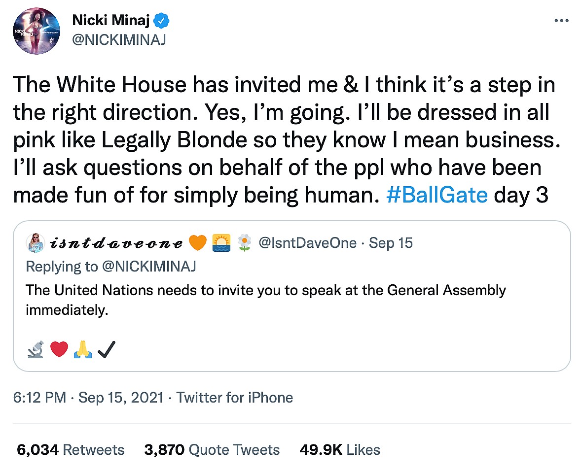The height and width of the screenshot is (472, 581).
Task: Open Nicki Minaj's profile picture
Action: 36,30
